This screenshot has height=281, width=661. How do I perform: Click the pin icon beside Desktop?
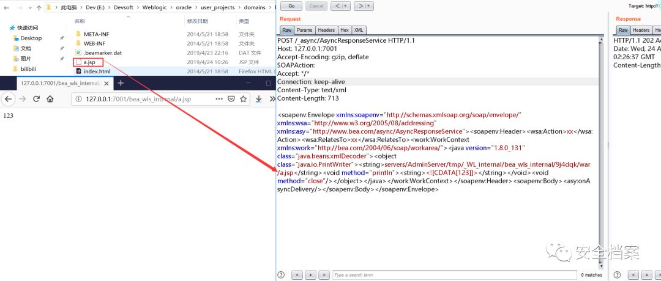[x=62, y=38]
